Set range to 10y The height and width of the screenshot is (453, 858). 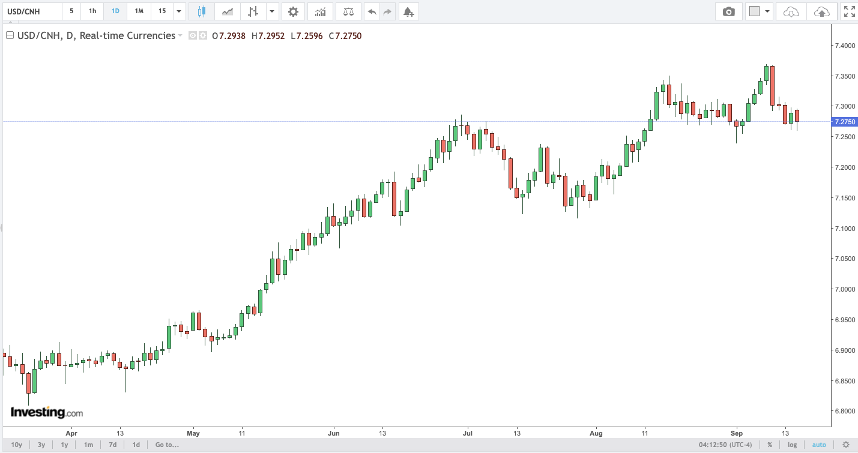coord(17,445)
